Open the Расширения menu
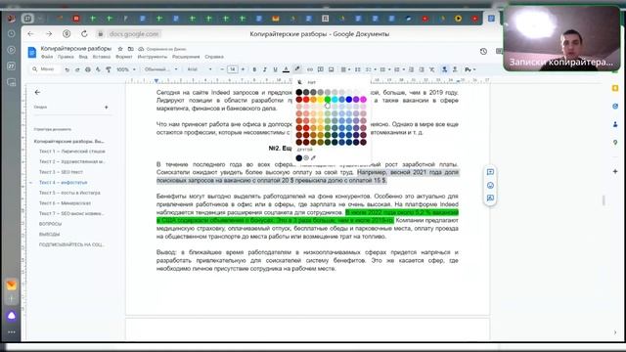The width and height of the screenshot is (626, 352). click(x=186, y=57)
